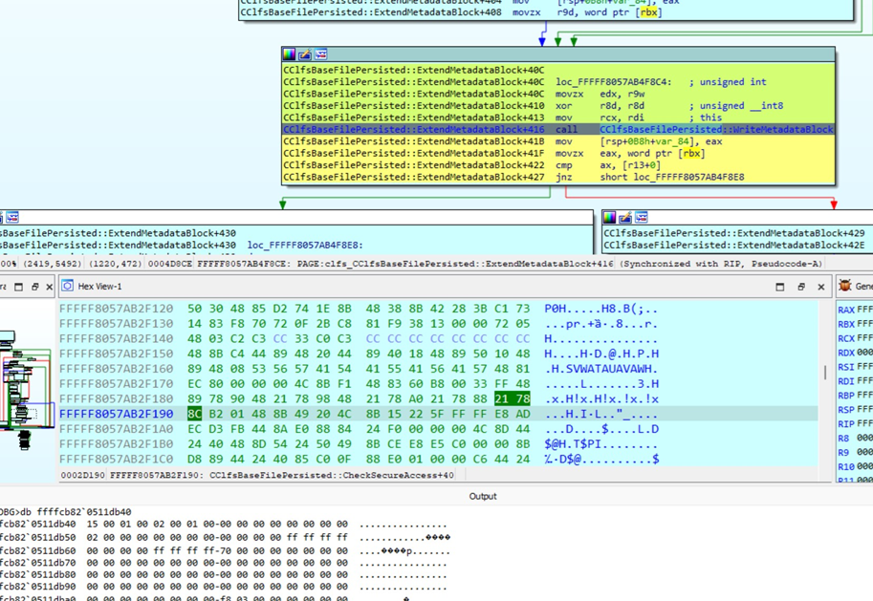
Task: Click the edit comment icon on the yellow graph node
Action: pyautogui.click(x=305, y=54)
